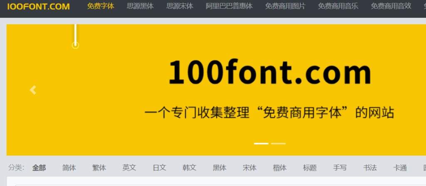Select the second carousel indicator dash
Viewport: 426px width, 186px height.
pyautogui.click(x=278, y=143)
